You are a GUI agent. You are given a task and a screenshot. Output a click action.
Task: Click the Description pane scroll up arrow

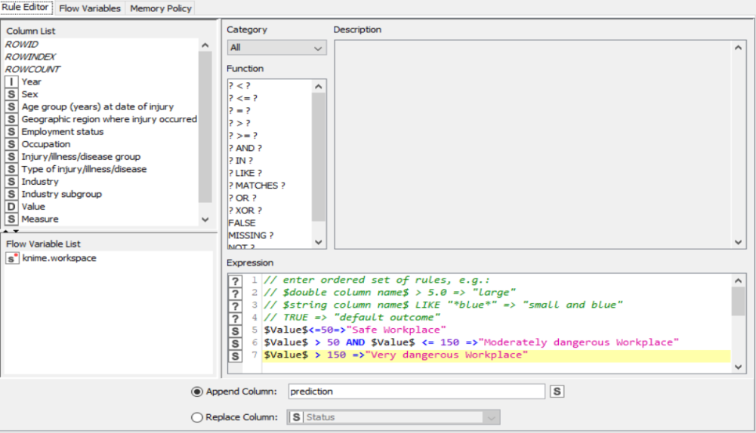tap(738, 48)
